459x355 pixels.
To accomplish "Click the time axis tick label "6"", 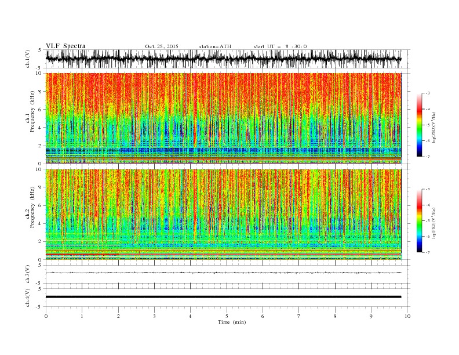I will (x=263, y=316).
